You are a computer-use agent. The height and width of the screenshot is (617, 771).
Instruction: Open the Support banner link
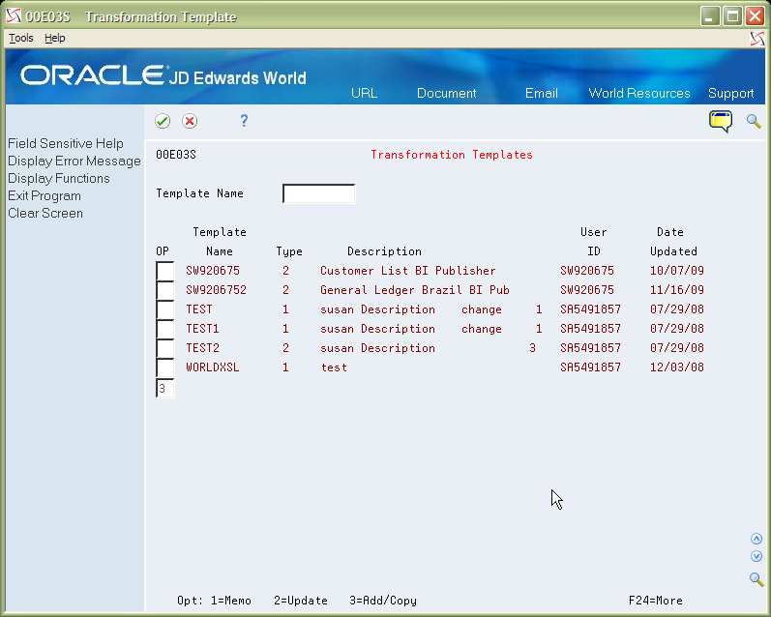(x=730, y=93)
